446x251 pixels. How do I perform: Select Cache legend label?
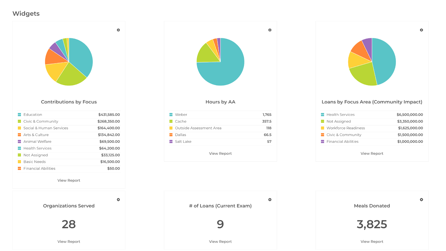[181, 121]
